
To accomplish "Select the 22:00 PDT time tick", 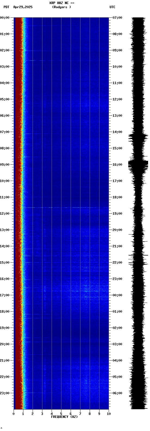I will 5,377.
